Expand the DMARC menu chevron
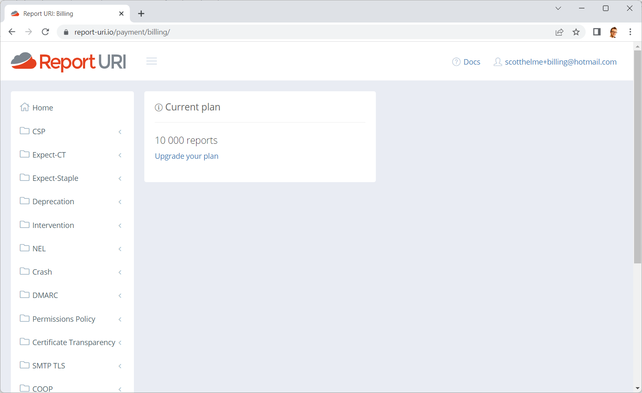This screenshot has width=642, height=393. (x=120, y=295)
